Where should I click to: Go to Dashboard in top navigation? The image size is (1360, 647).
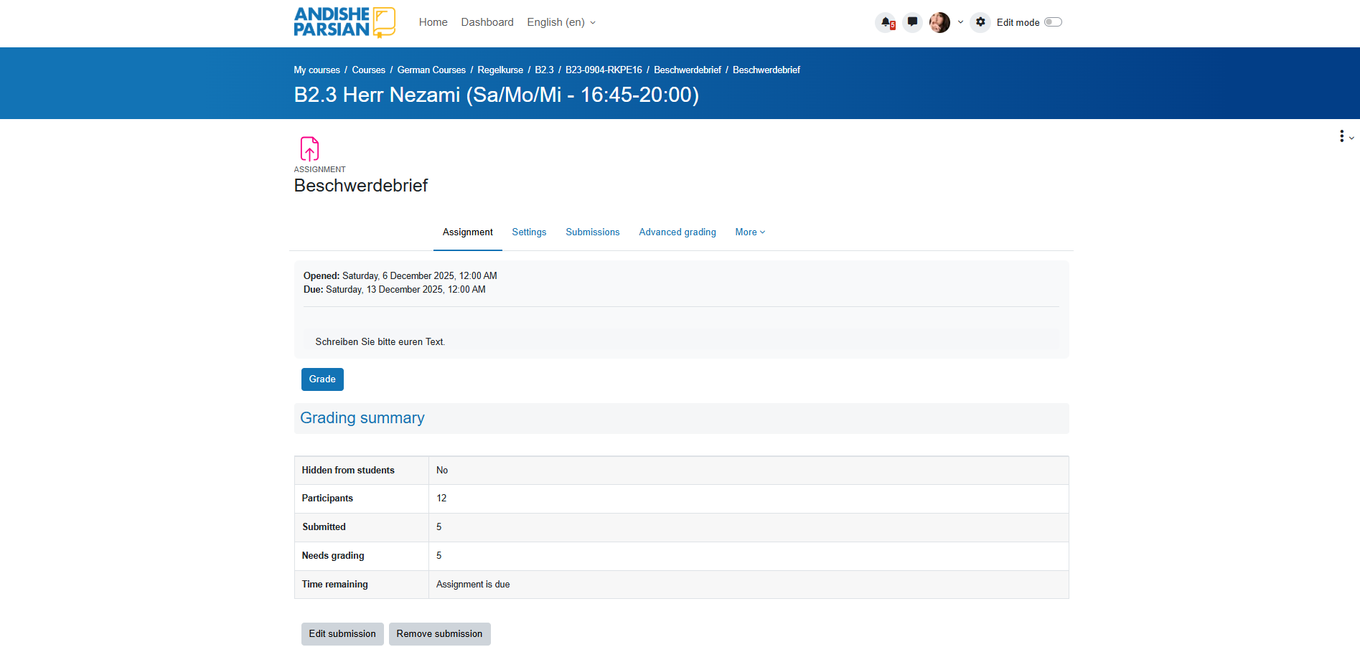pos(487,22)
